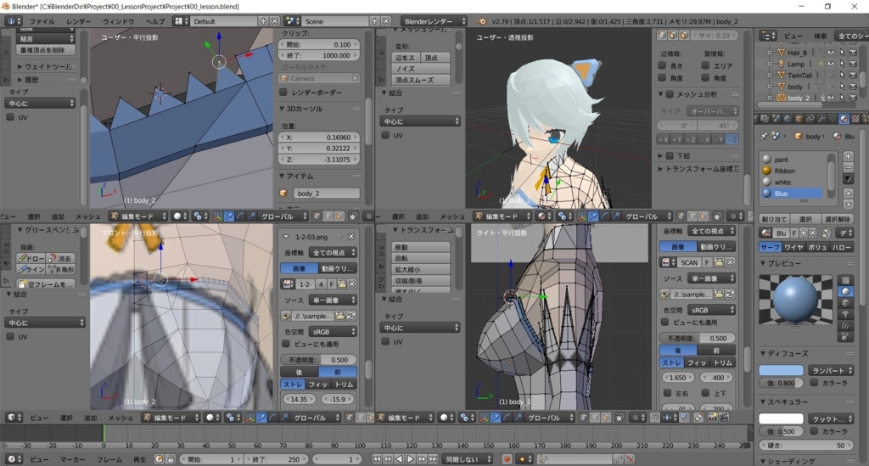Hide Hair_B with its eye icon
This screenshot has height=466, width=869.
pyautogui.click(x=831, y=52)
